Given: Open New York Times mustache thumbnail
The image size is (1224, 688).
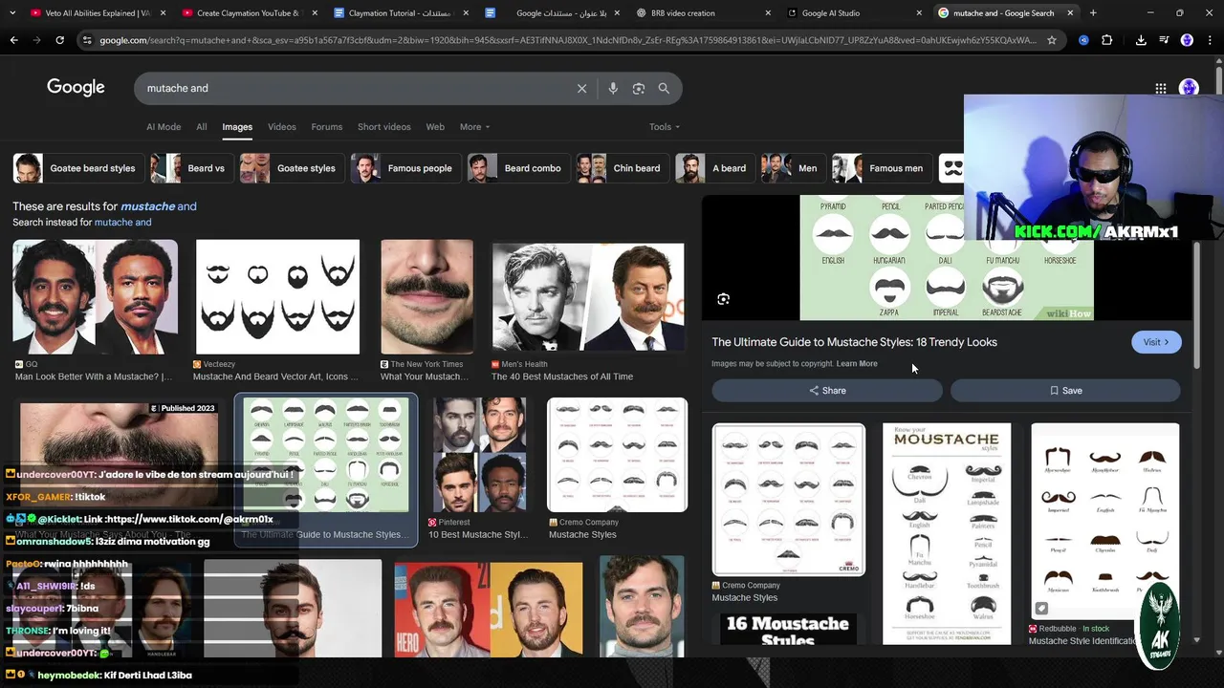Looking at the screenshot, I should point(426,297).
